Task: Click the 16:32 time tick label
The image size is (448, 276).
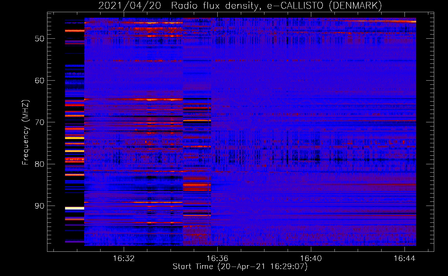Action: [x=124, y=259]
